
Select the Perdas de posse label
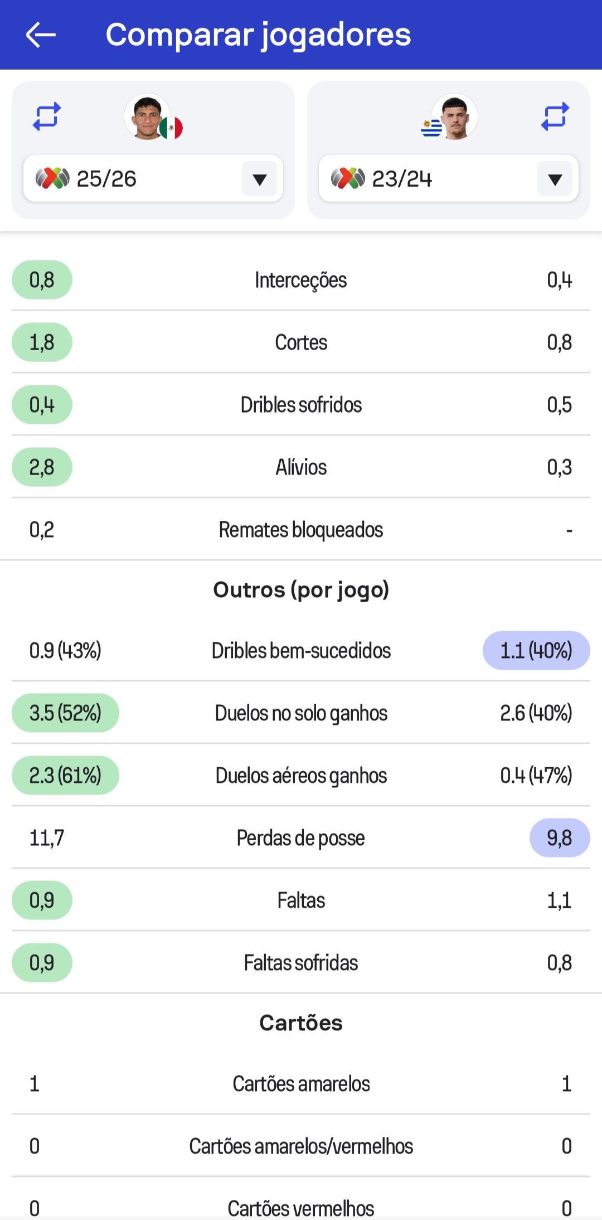301,837
